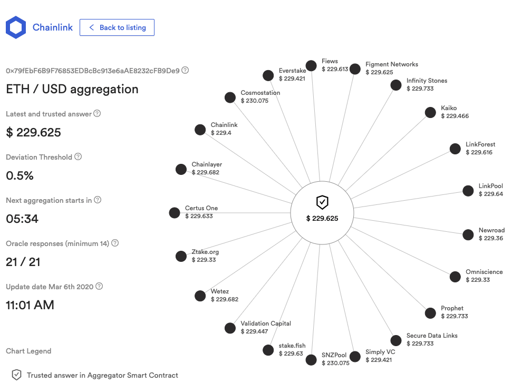Select the Cosmostation oracle node dot
The image size is (512, 383).
tap(230, 97)
